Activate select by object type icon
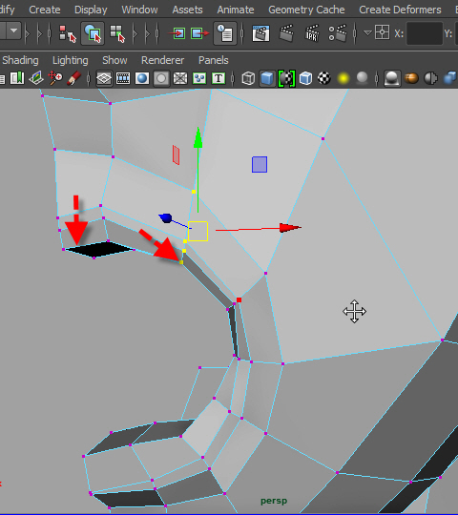 click(x=93, y=33)
